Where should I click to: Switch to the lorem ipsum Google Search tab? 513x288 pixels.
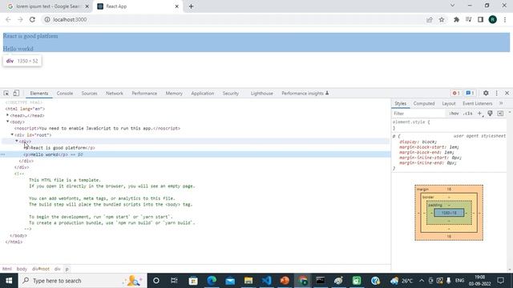(x=48, y=6)
